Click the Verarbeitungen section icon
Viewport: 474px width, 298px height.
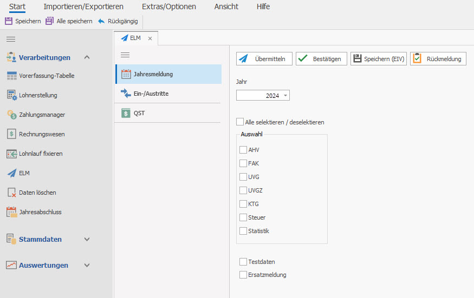[x=11, y=57]
